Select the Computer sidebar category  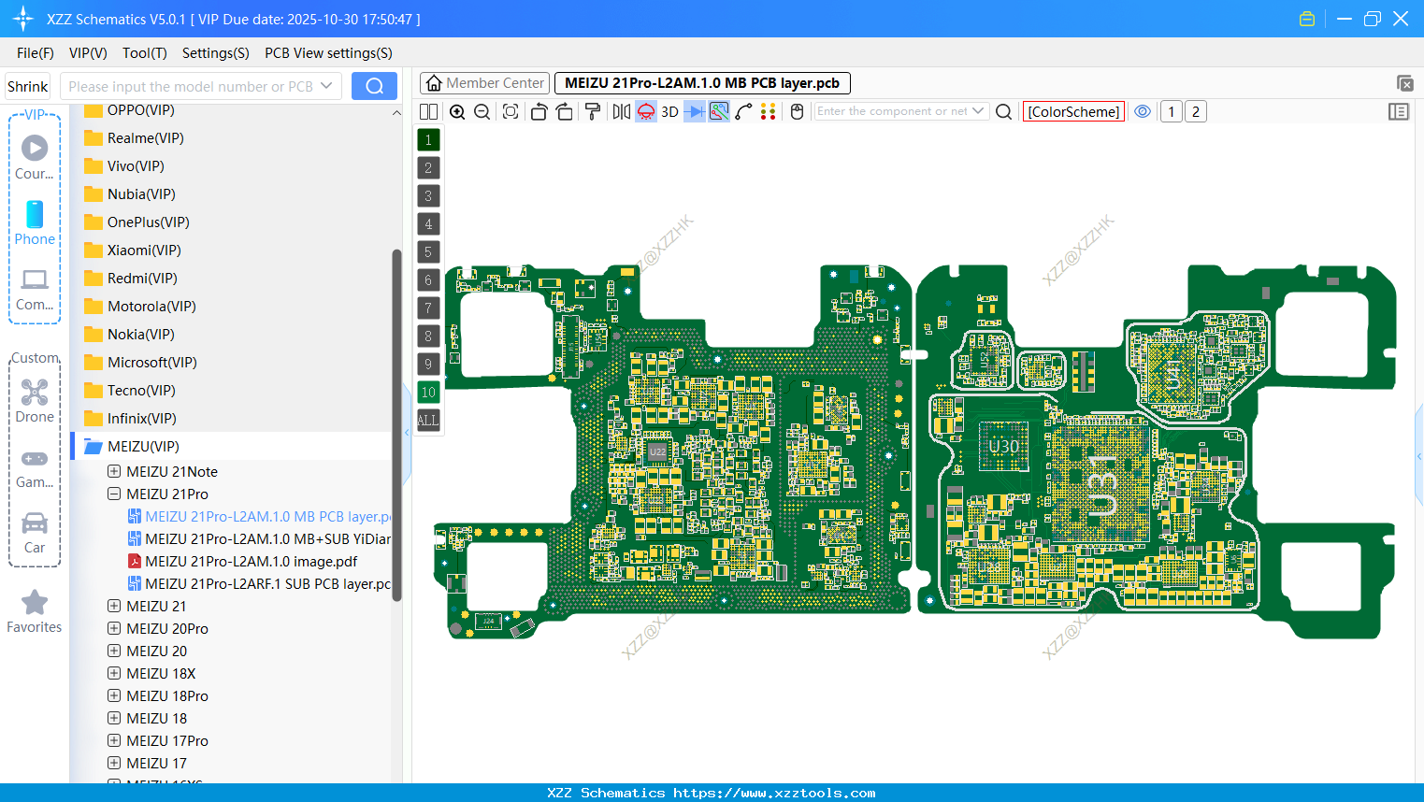(x=35, y=290)
